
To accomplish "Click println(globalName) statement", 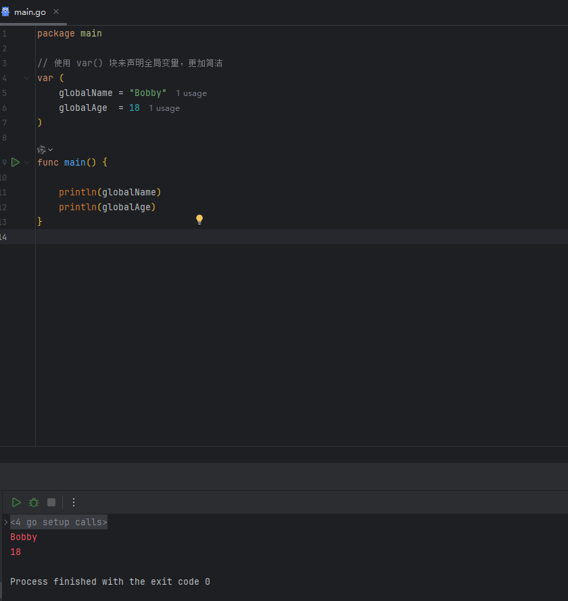I will 110,192.
